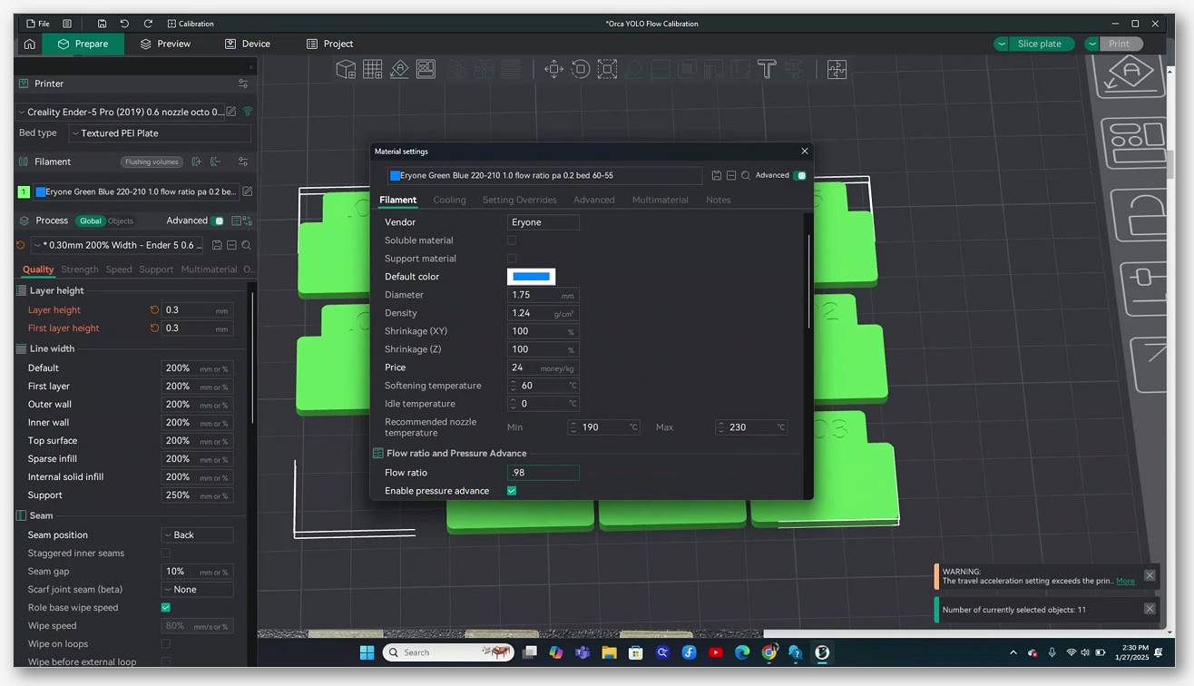The height and width of the screenshot is (686, 1194).
Task: Click the Redo arrow in title bar
Action: [x=148, y=24]
